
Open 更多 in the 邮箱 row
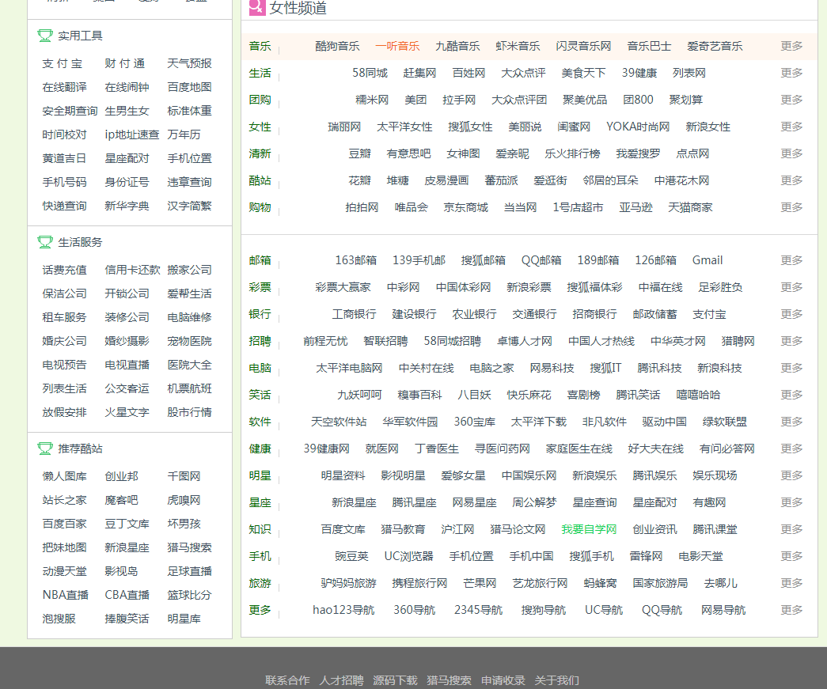click(x=791, y=260)
